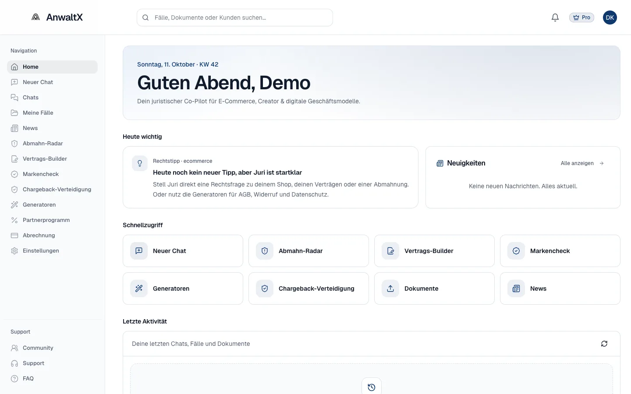Open the News quick access card
The height and width of the screenshot is (394, 631).
(560, 288)
